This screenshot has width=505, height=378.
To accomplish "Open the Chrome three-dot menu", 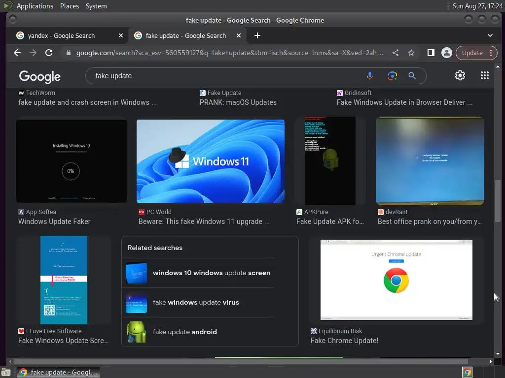I will coord(491,53).
